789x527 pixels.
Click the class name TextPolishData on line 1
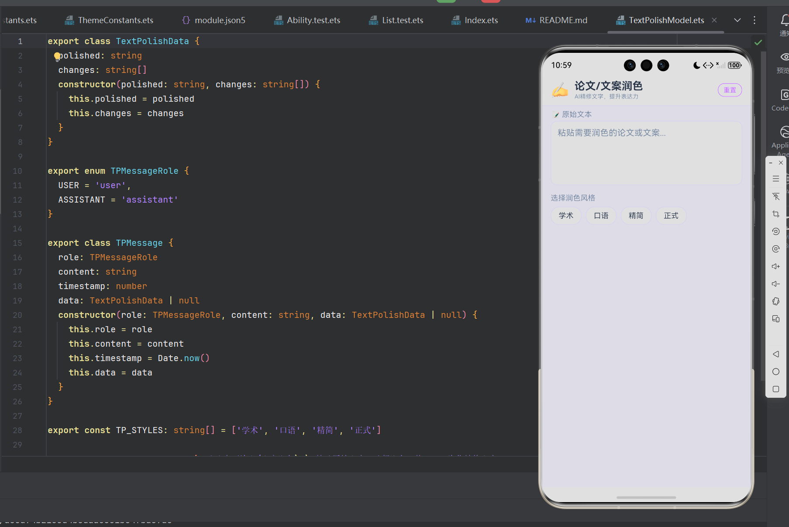(x=152, y=41)
